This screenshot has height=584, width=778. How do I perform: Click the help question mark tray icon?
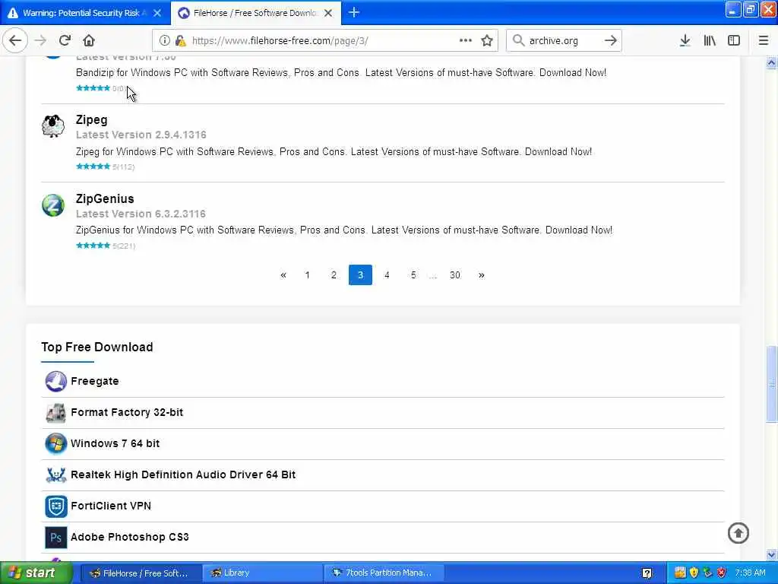(x=647, y=573)
